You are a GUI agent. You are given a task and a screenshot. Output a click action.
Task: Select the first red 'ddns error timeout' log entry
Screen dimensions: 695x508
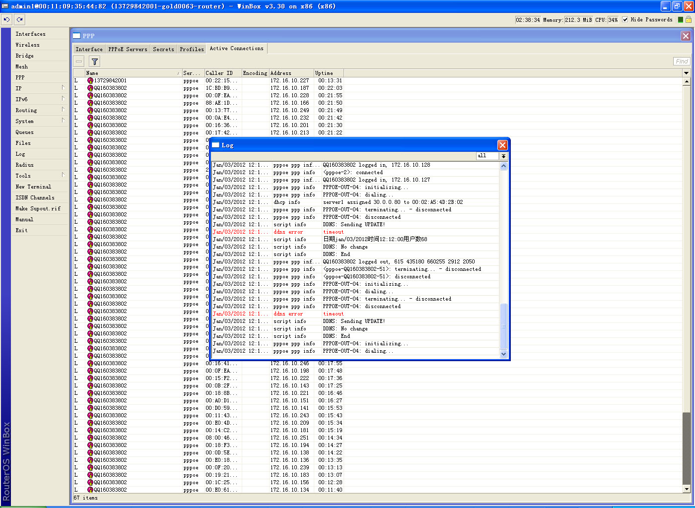pyautogui.click(x=355, y=232)
